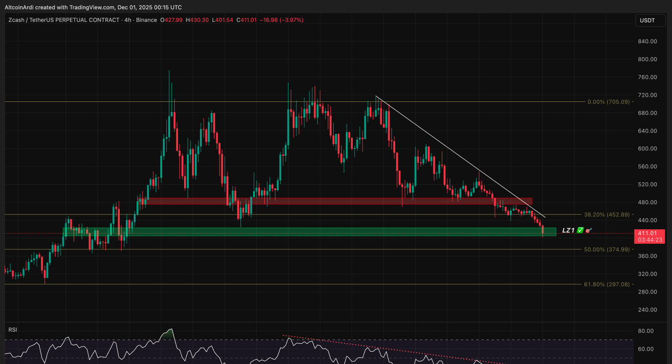Click the 440.00 price axis label
Screen dimensions: 672x364
(x=647, y=220)
